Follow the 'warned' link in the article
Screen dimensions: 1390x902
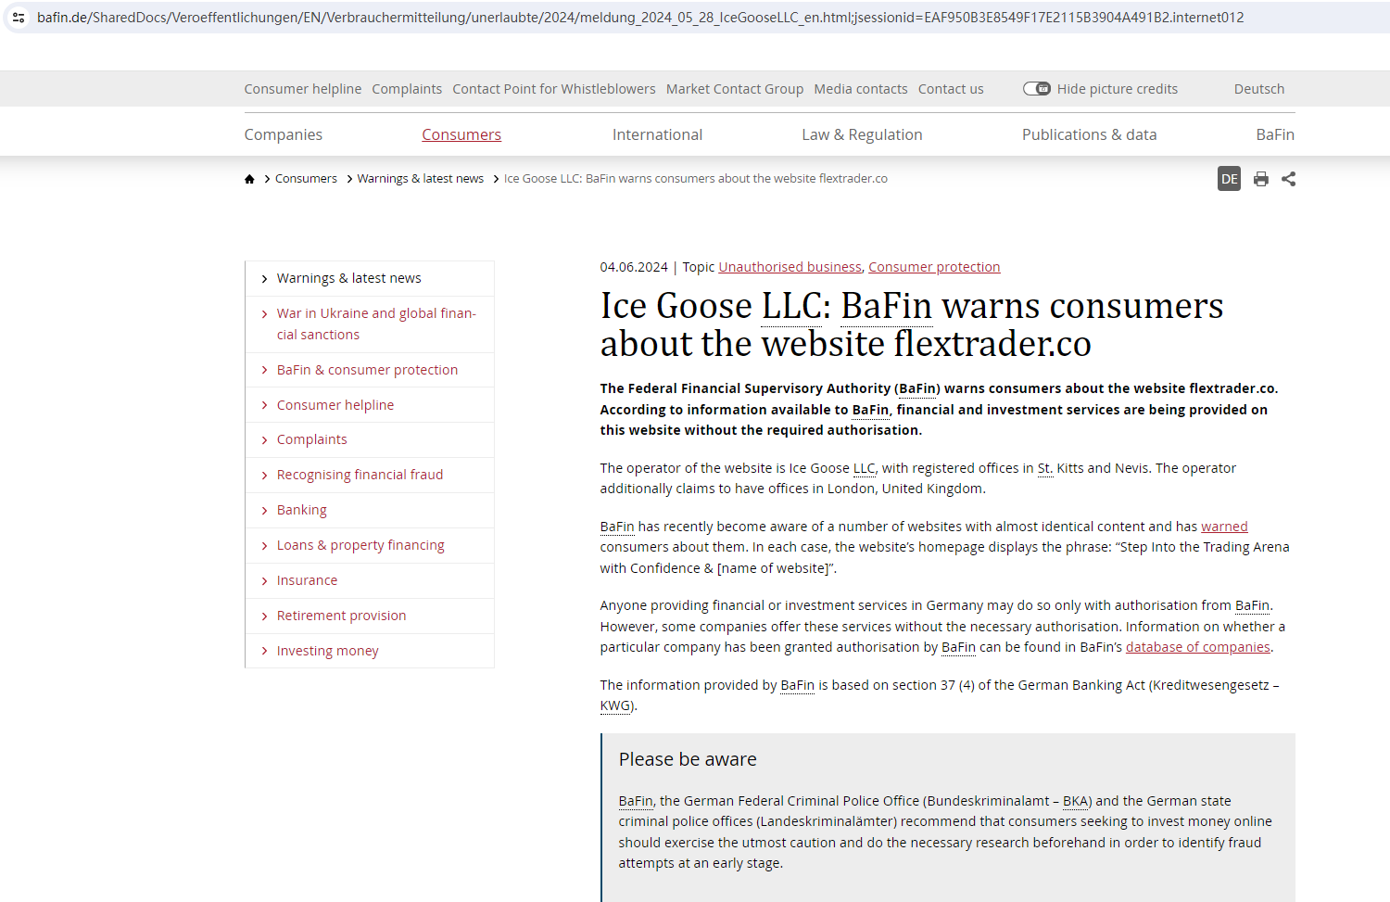click(1224, 527)
